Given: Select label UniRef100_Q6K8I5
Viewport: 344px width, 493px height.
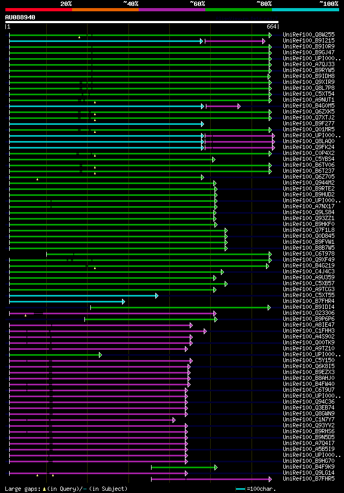Looking at the screenshot, I should coord(309,367).
